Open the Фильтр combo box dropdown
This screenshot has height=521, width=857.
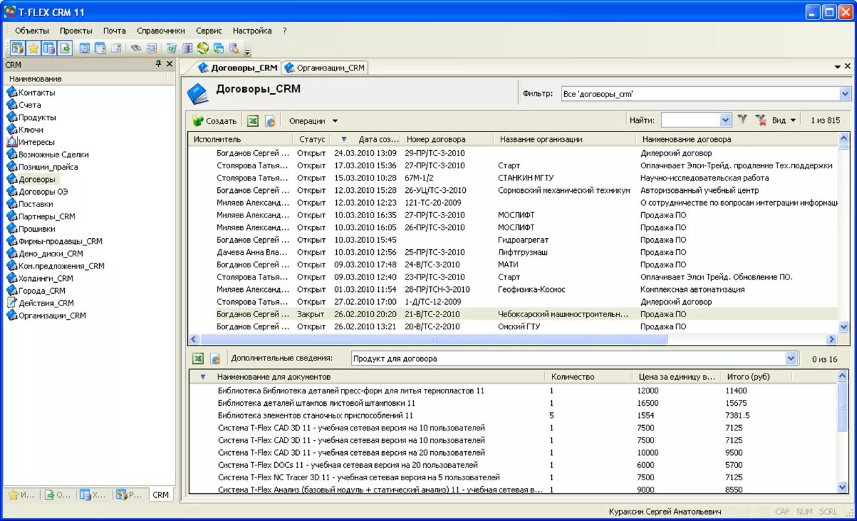pos(845,94)
